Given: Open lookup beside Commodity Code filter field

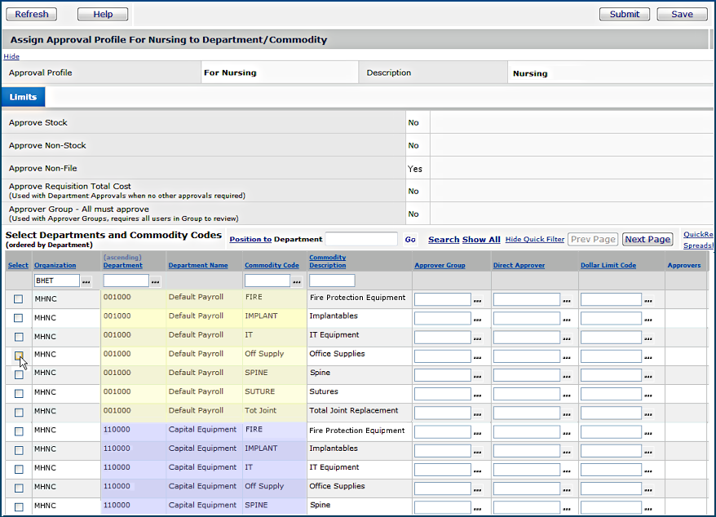Looking at the screenshot, I should [x=297, y=281].
